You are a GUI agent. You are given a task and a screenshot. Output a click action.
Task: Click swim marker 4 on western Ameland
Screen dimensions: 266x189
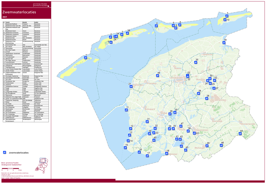(x=157, y=26)
